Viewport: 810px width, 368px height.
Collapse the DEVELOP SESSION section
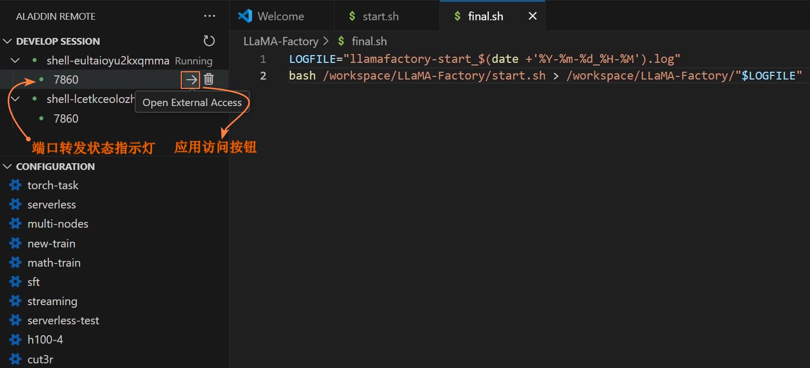pyautogui.click(x=7, y=41)
